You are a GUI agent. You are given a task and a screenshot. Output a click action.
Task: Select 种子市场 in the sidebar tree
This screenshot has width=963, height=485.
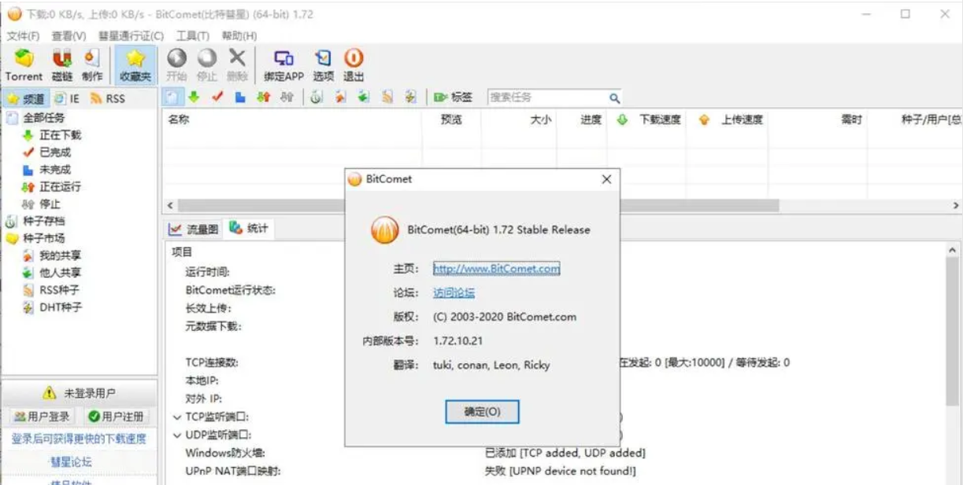tap(44, 238)
